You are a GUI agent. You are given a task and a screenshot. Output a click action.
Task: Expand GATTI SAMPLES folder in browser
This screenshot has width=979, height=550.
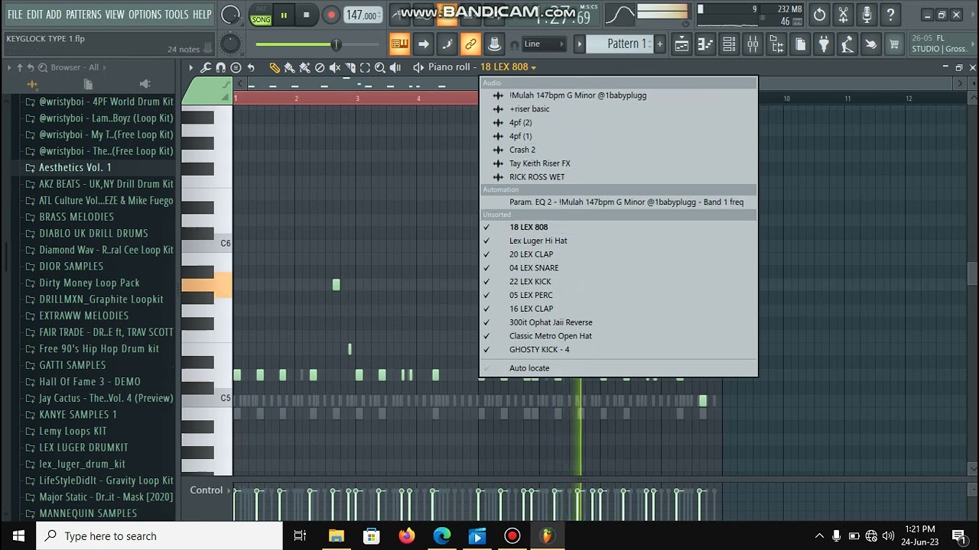[73, 365]
